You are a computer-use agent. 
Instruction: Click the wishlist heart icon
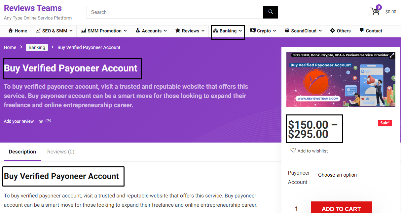pyautogui.click(x=293, y=150)
